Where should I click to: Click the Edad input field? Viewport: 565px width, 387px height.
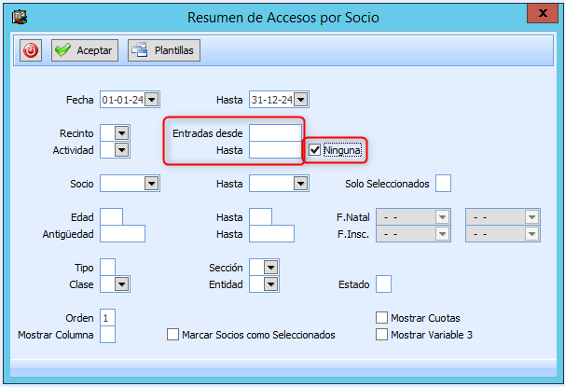point(111,217)
